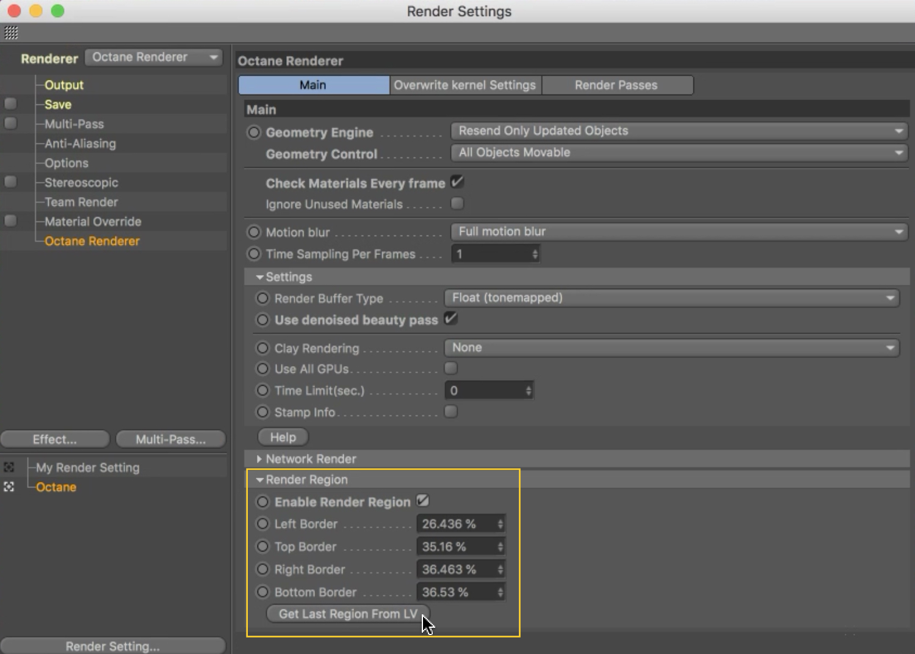The width and height of the screenshot is (915, 654).
Task: Select Octane Renderer in the settings tree
Action: [x=92, y=241]
